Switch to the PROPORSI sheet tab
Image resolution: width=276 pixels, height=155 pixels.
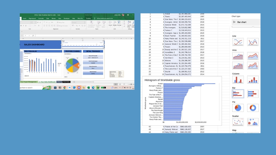(x=66, y=82)
